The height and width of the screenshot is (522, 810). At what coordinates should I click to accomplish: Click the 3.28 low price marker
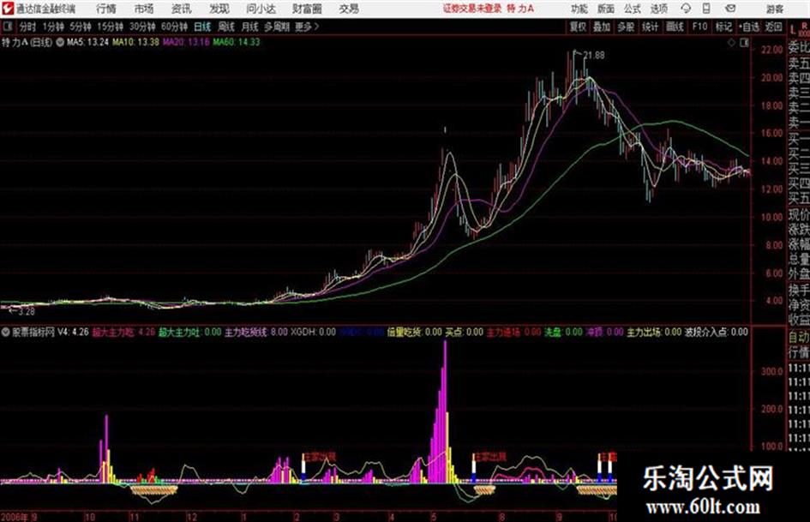[x=26, y=312]
